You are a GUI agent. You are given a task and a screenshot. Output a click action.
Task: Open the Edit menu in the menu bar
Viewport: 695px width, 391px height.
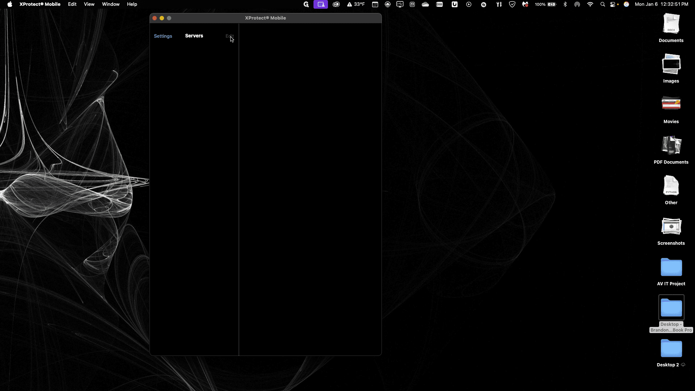click(72, 4)
